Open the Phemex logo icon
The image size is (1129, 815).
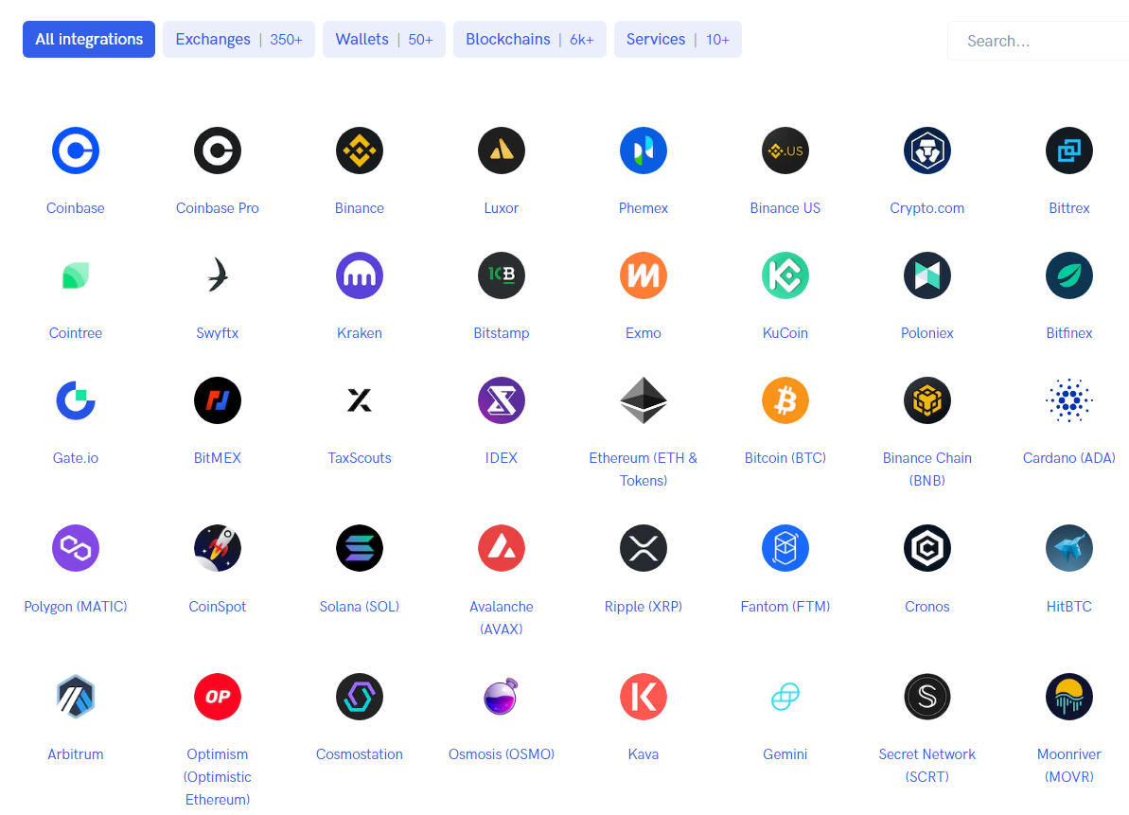(643, 151)
